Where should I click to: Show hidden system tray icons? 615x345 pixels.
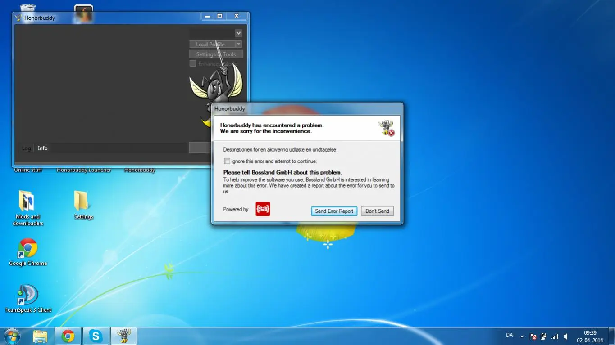(522, 336)
